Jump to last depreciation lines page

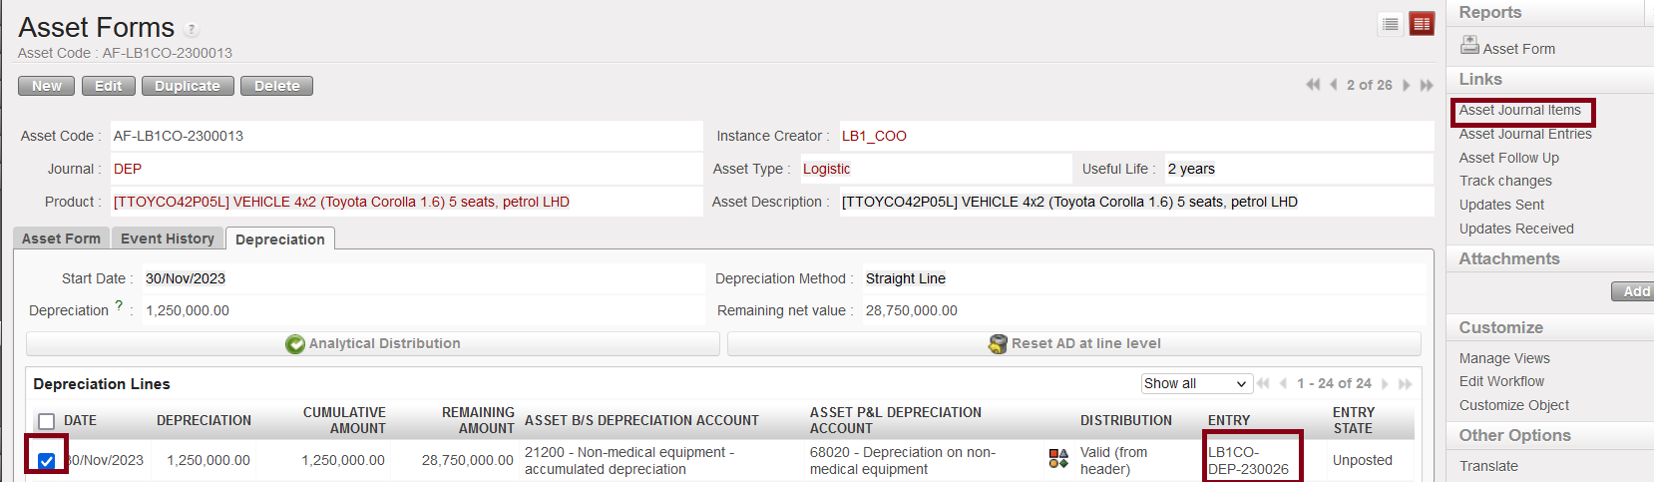[x=1406, y=383]
